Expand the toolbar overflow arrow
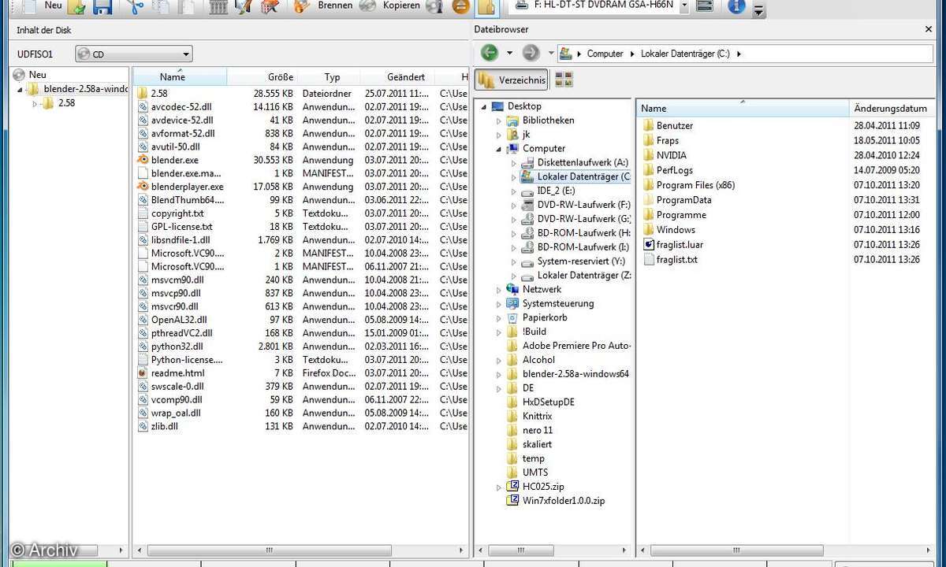This screenshot has height=567, width=946. pyautogui.click(x=758, y=9)
